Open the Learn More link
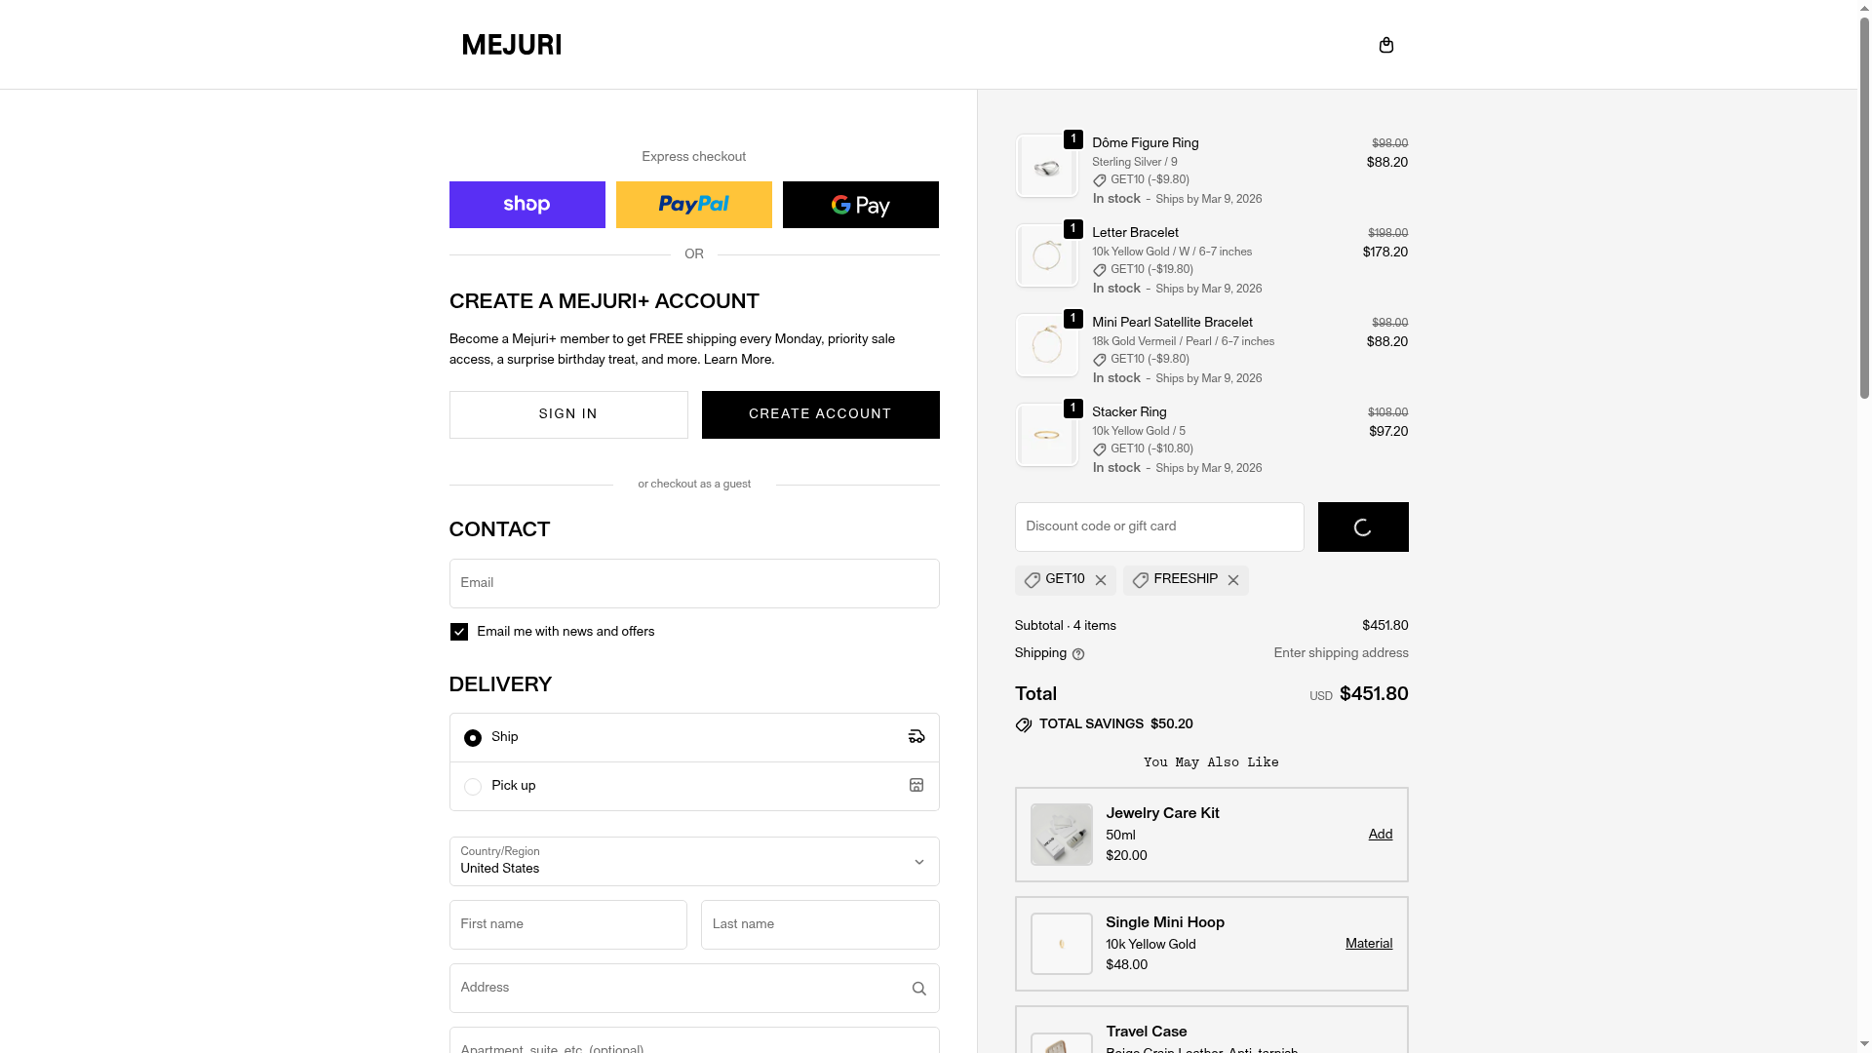The image size is (1872, 1053). [738, 360]
